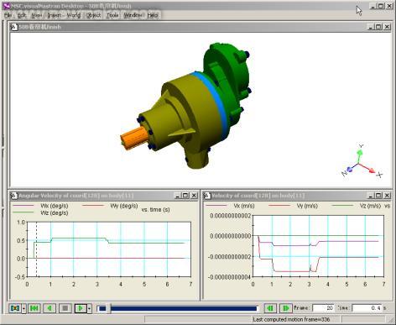Viewport: 396px width, 325px height.
Task: Open the File menu
Action: [8, 15]
